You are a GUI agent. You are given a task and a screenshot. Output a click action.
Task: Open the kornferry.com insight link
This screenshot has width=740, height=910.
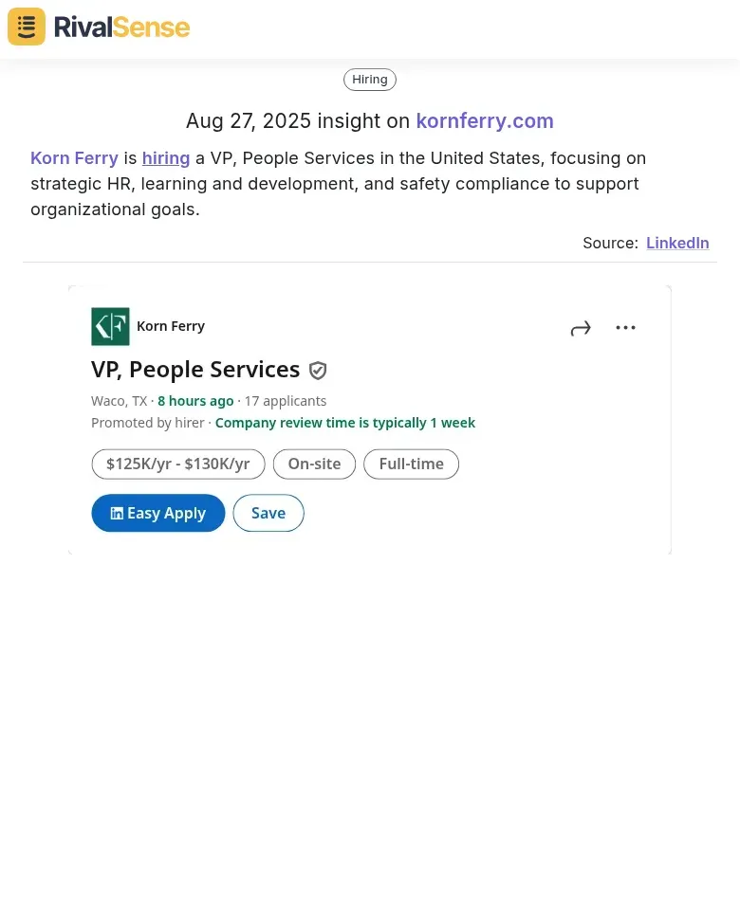484,120
